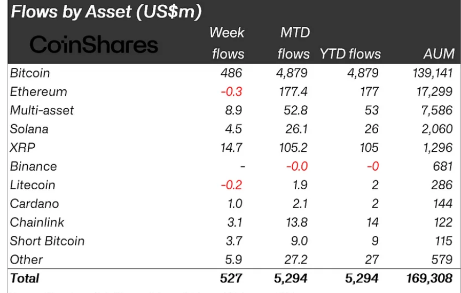Select the Litecoin row label
Image resolution: width=461 pixels, height=293 pixels.
click(33, 185)
